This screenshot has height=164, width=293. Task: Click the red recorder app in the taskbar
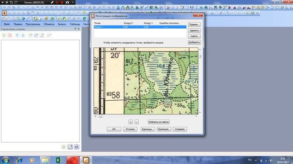[x=72, y=160]
